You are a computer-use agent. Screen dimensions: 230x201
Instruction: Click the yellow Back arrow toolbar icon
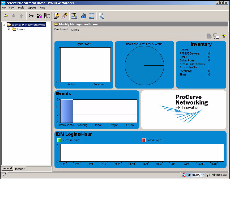click(6, 16)
